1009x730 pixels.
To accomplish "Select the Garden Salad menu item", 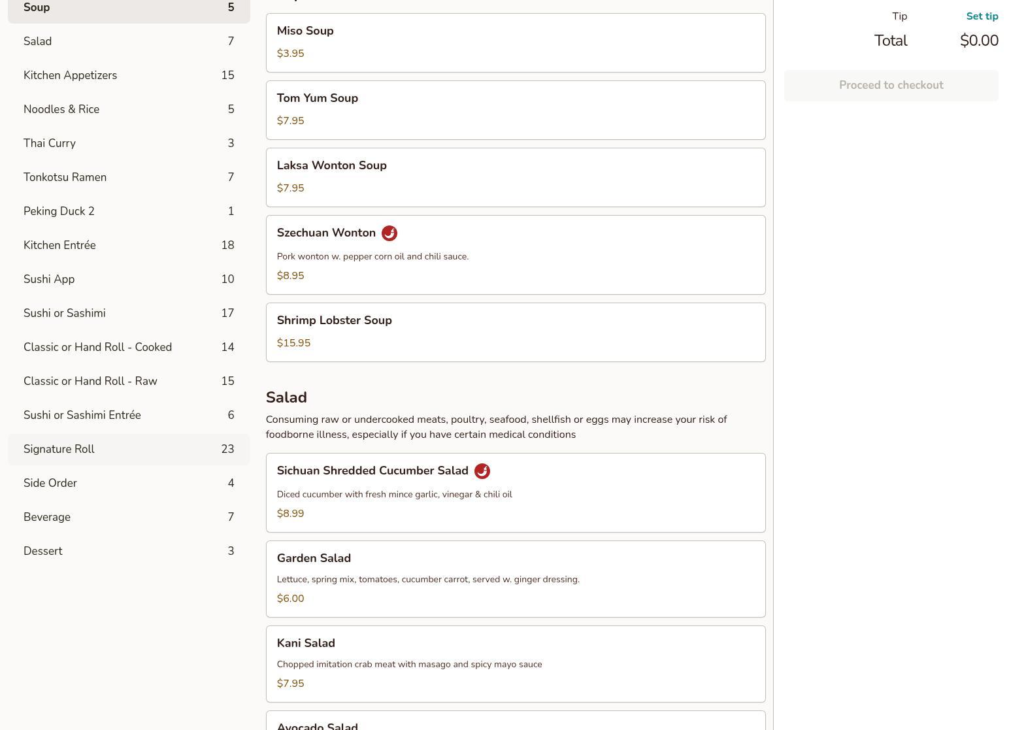I will pyautogui.click(x=515, y=578).
